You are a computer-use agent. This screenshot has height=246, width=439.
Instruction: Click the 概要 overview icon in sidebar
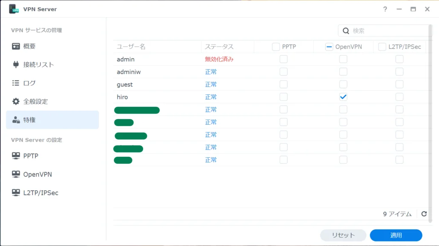click(16, 46)
